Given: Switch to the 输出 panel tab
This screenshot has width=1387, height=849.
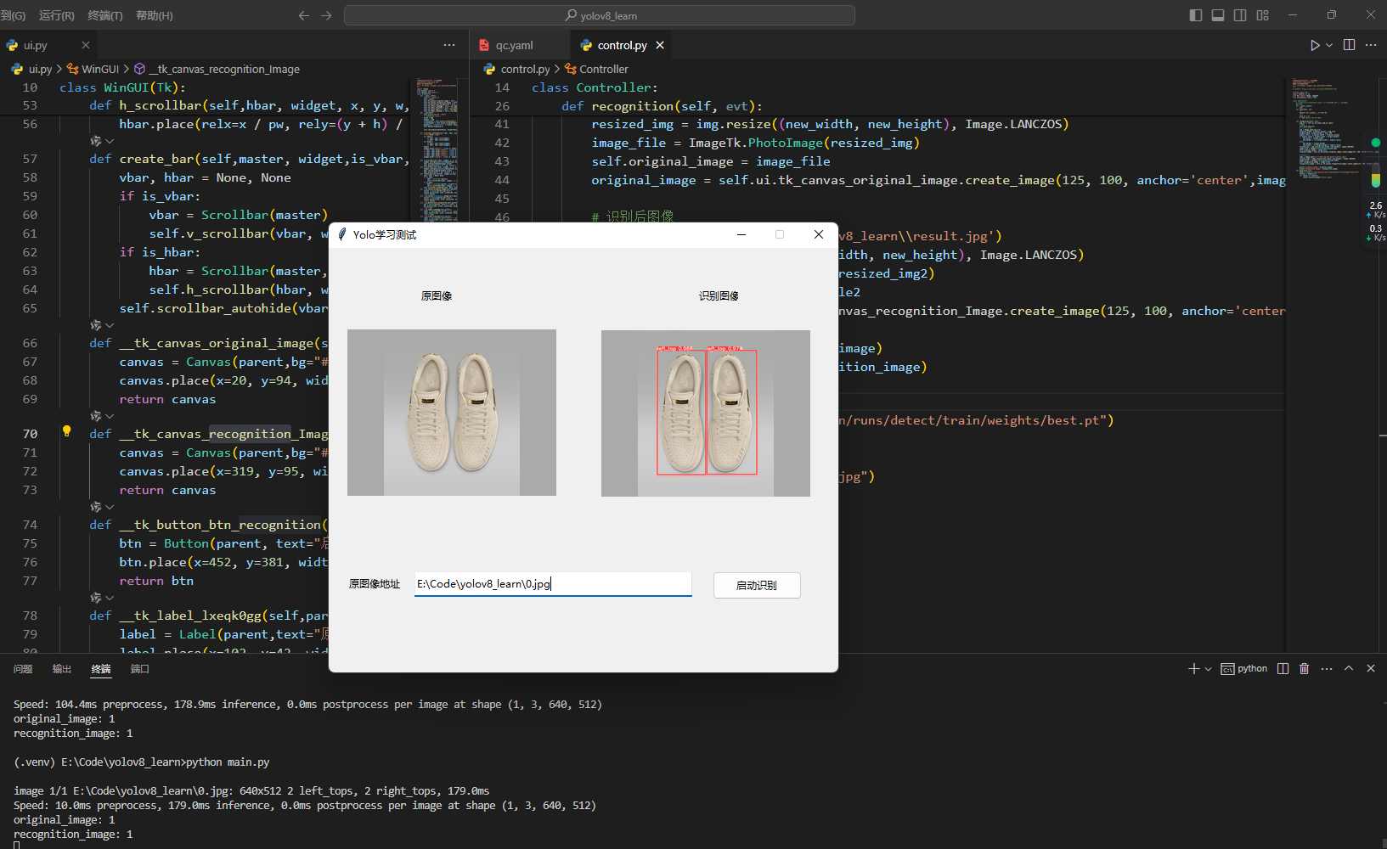Looking at the screenshot, I should click(x=62, y=669).
